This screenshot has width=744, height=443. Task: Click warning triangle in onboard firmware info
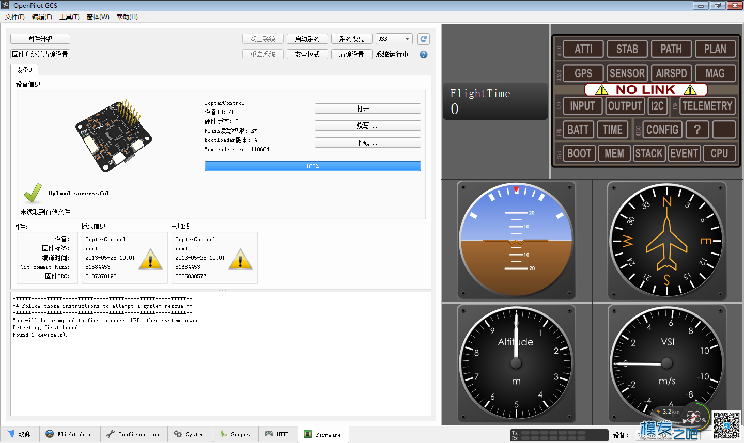tap(150, 260)
